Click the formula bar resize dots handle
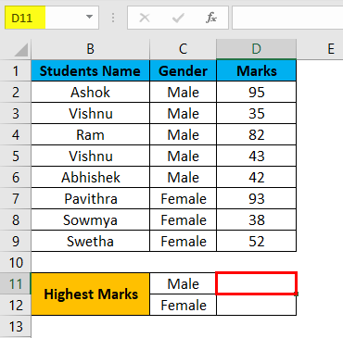 [113, 18]
